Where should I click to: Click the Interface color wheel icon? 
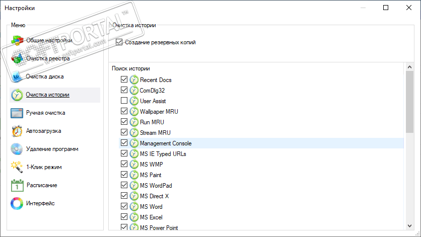[18, 203]
